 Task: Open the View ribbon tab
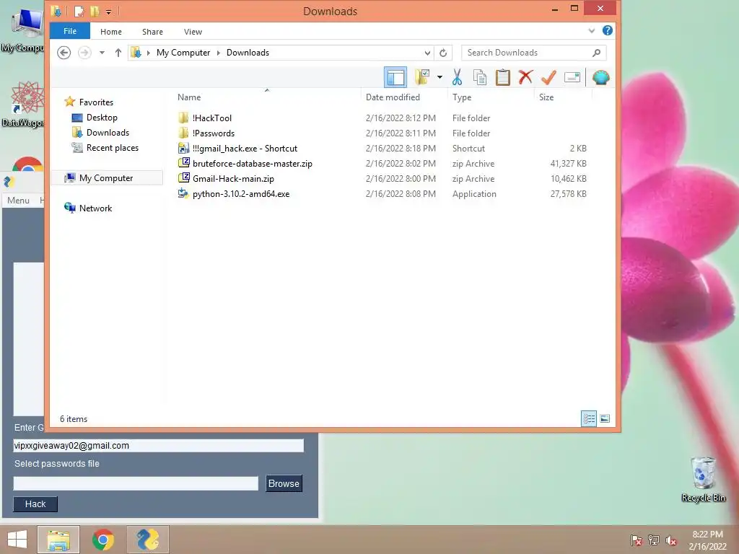(x=193, y=32)
